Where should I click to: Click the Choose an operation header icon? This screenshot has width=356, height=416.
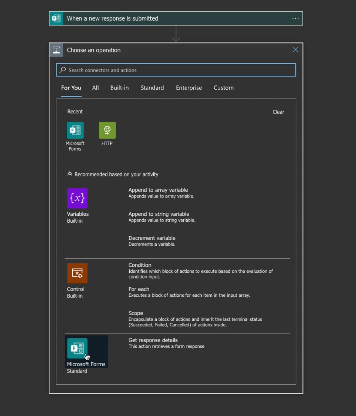point(56,50)
